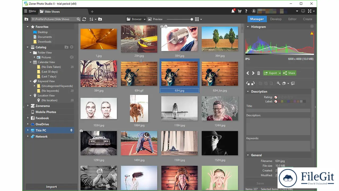Add folder to Catalog icon
The width and height of the screenshot is (339, 191).
coord(66,47)
